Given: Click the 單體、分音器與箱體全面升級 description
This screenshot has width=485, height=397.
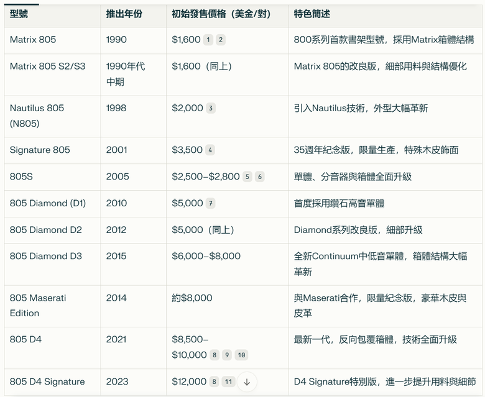Looking at the screenshot, I should pos(353,176).
